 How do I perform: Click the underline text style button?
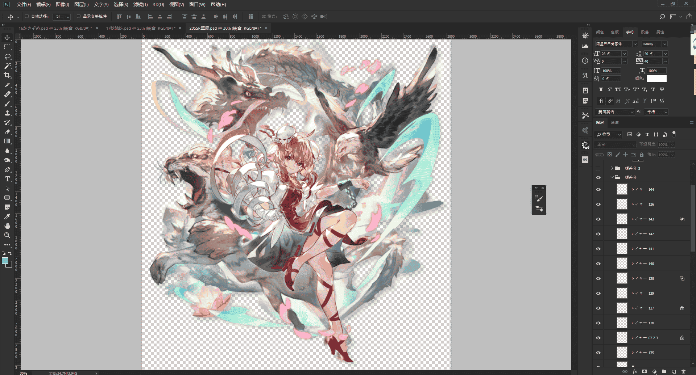pyautogui.click(x=653, y=89)
